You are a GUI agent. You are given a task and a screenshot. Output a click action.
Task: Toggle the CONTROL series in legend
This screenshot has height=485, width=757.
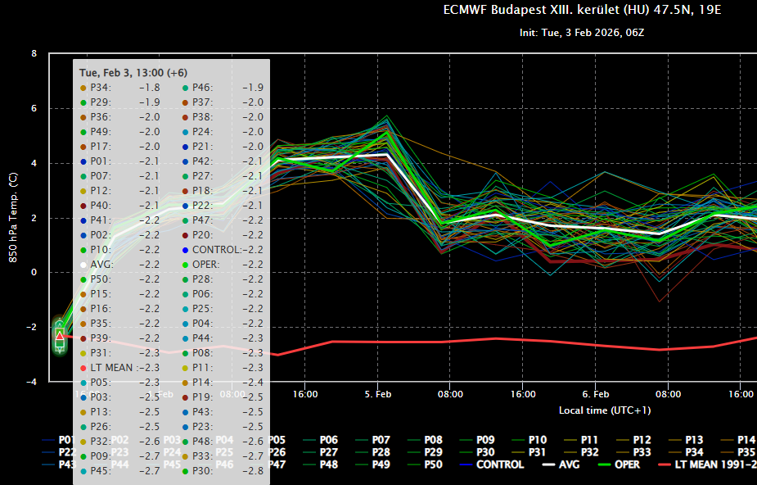point(500,465)
